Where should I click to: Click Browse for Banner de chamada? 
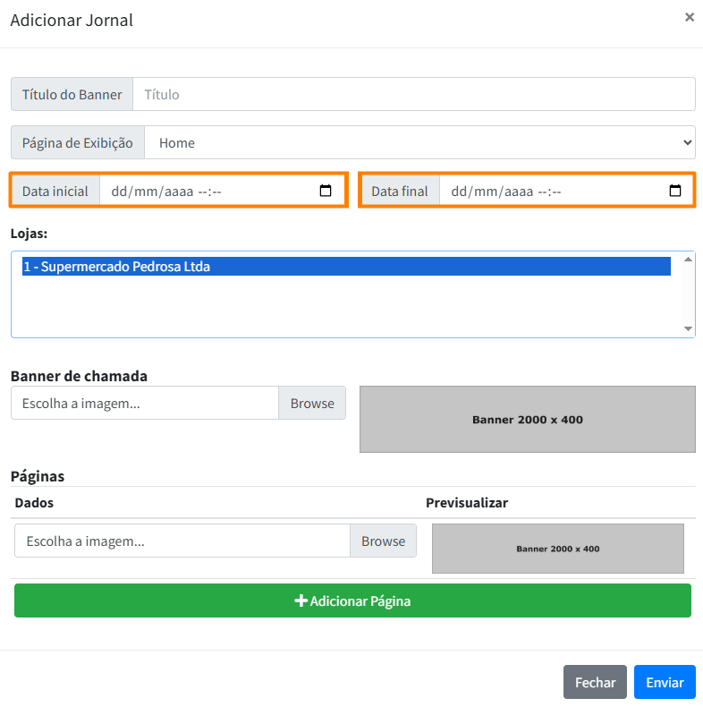click(x=312, y=404)
